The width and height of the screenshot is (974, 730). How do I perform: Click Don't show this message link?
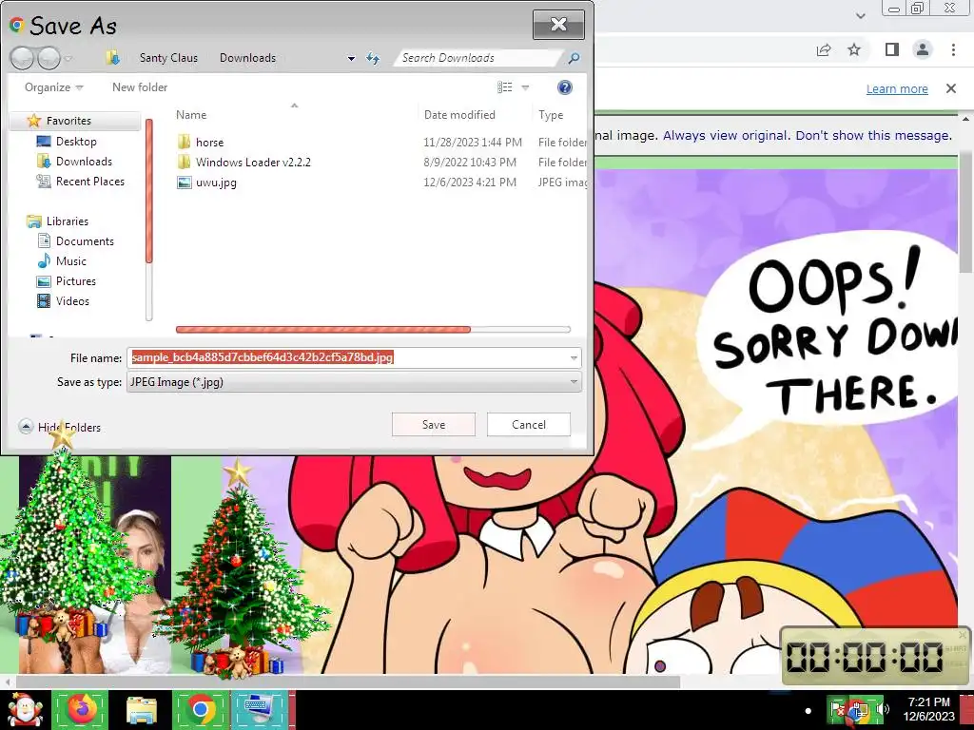click(x=873, y=135)
